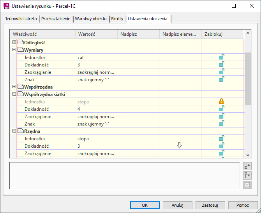The image size is (261, 213).
Task: Click the locked padlock for Współrzędna siatki Jednostka
Action: [221, 102]
